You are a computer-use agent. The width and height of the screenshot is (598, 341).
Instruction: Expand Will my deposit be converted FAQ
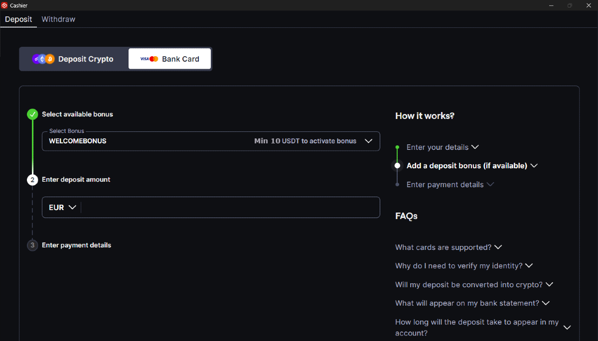(x=474, y=285)
